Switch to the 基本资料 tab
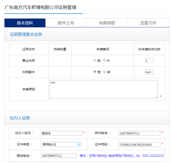 [x=25, y=23]
